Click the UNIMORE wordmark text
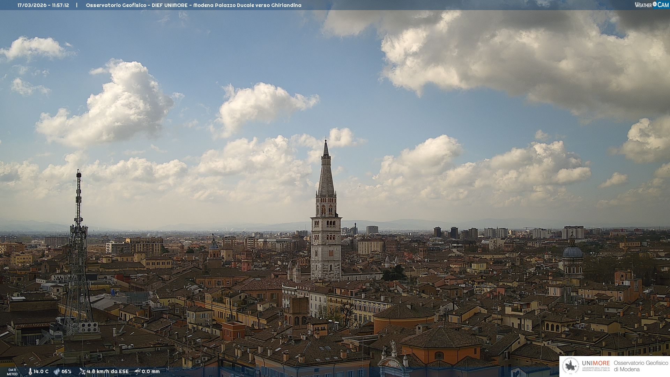670x377 pixels. pos(596,363)
